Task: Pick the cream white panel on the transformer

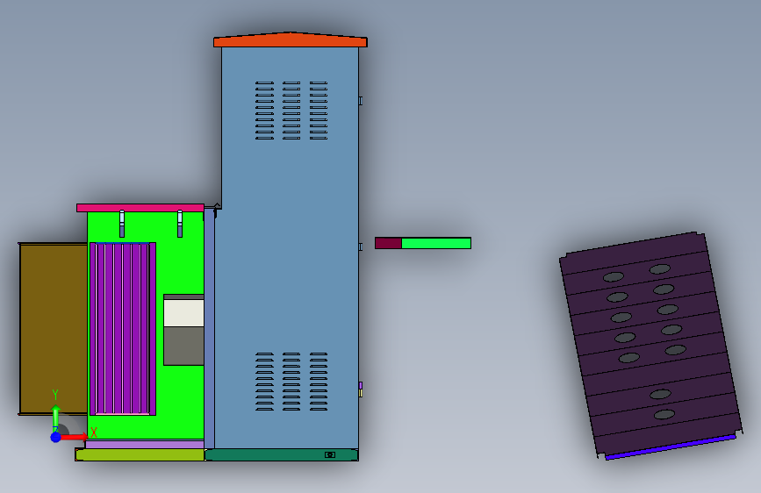Action: [183, 313]
